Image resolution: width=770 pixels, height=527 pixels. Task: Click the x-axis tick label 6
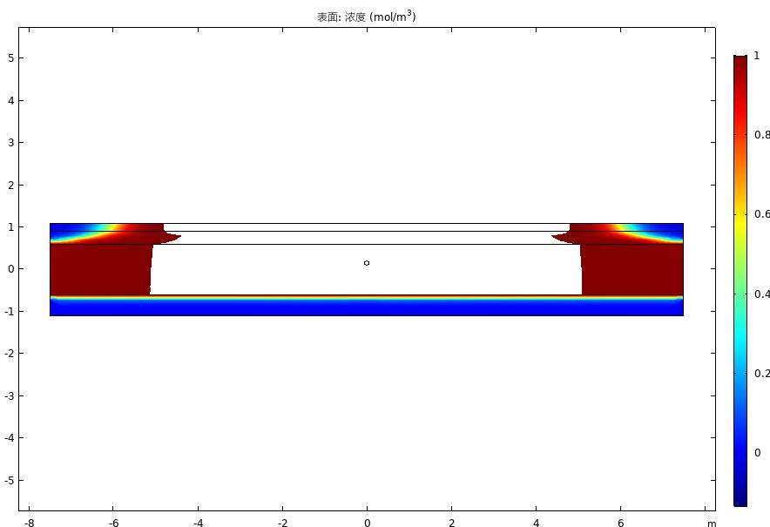(x=621, y=523)
